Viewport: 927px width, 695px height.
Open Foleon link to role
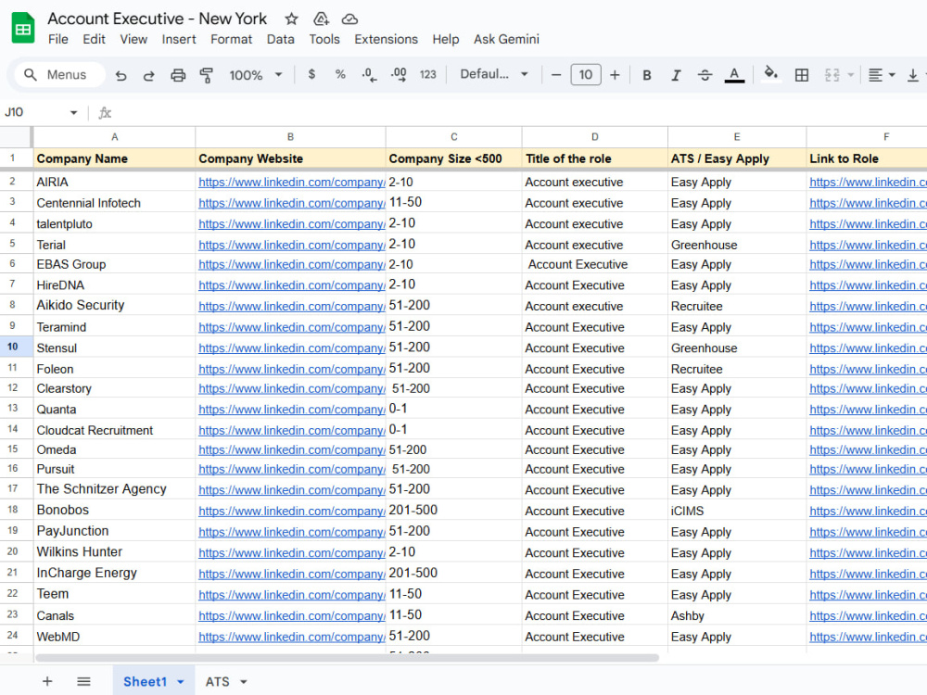868,369
